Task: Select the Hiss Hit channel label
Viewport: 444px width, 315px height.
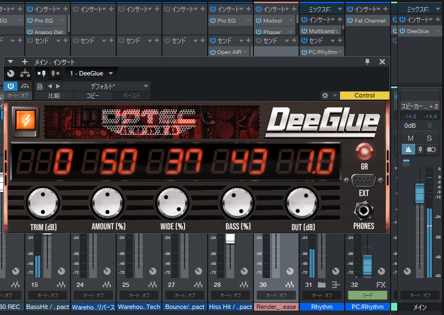Action: coord(230,307)
